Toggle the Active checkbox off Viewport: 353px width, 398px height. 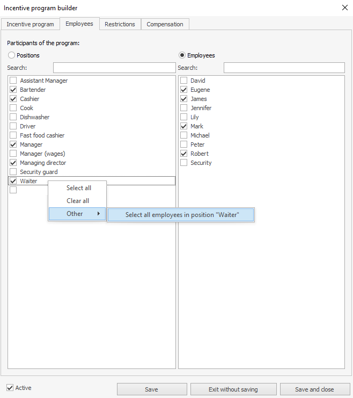(10, 388)
